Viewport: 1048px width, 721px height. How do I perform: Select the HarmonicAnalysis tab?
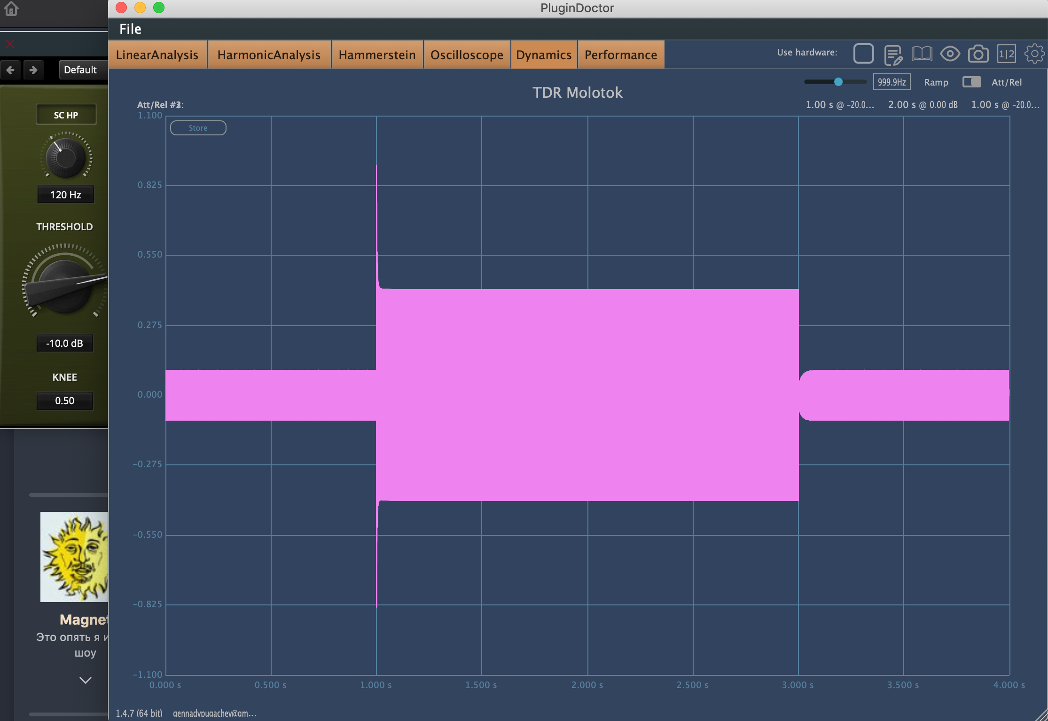(x=269, y=55)
